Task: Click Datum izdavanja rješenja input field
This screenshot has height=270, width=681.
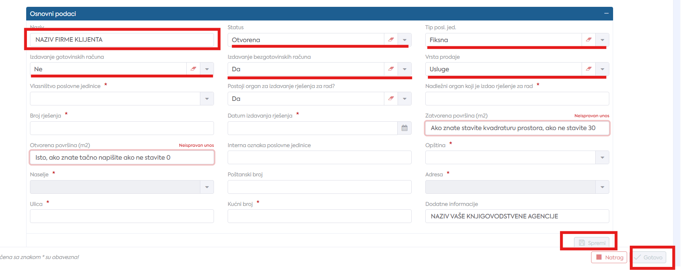Action: [312, 128]
